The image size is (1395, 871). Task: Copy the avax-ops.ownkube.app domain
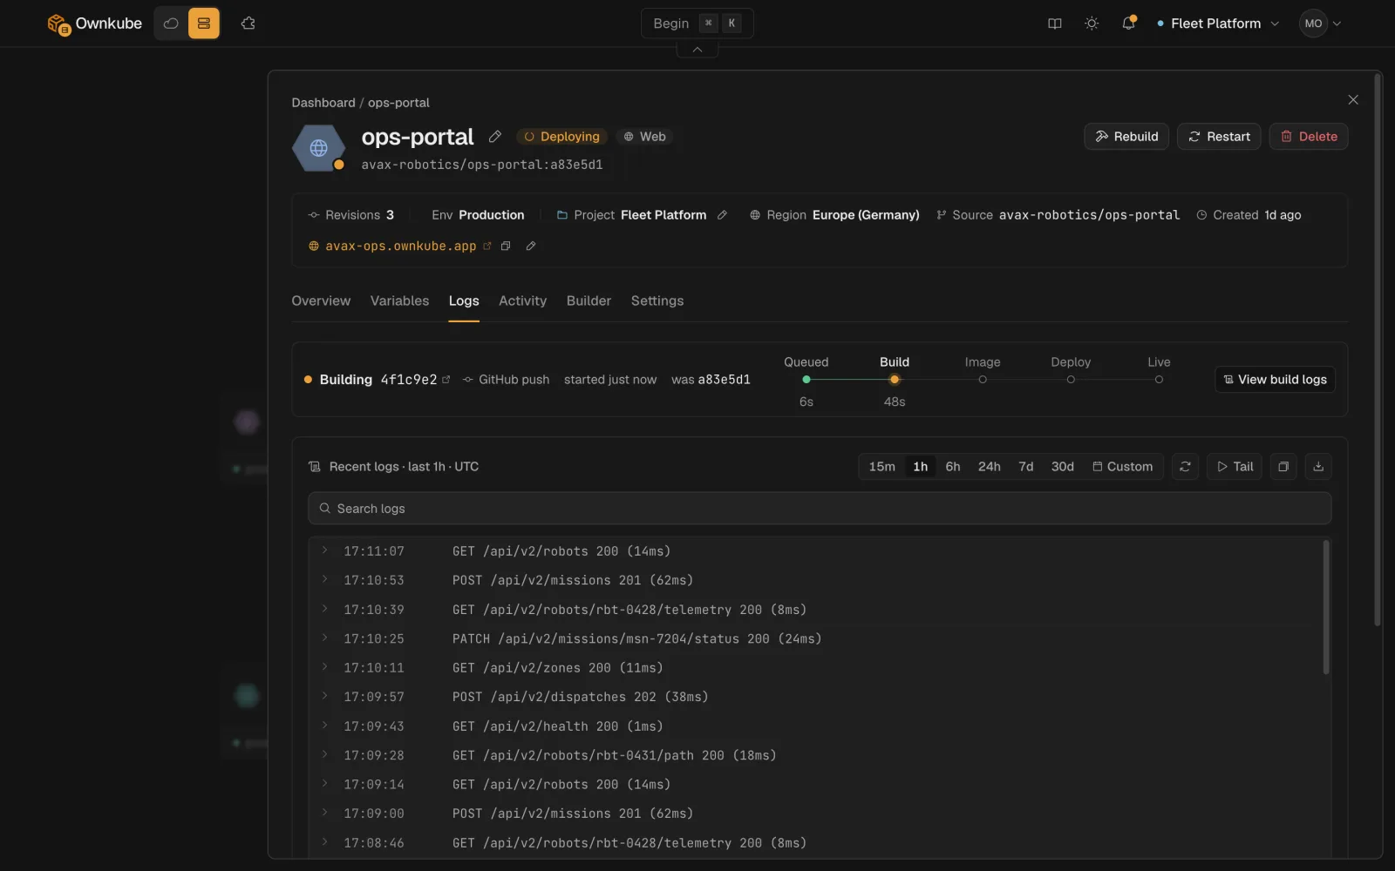[506, 246]
